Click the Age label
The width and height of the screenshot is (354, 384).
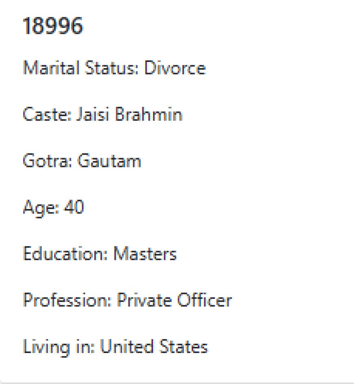[41, 208]
